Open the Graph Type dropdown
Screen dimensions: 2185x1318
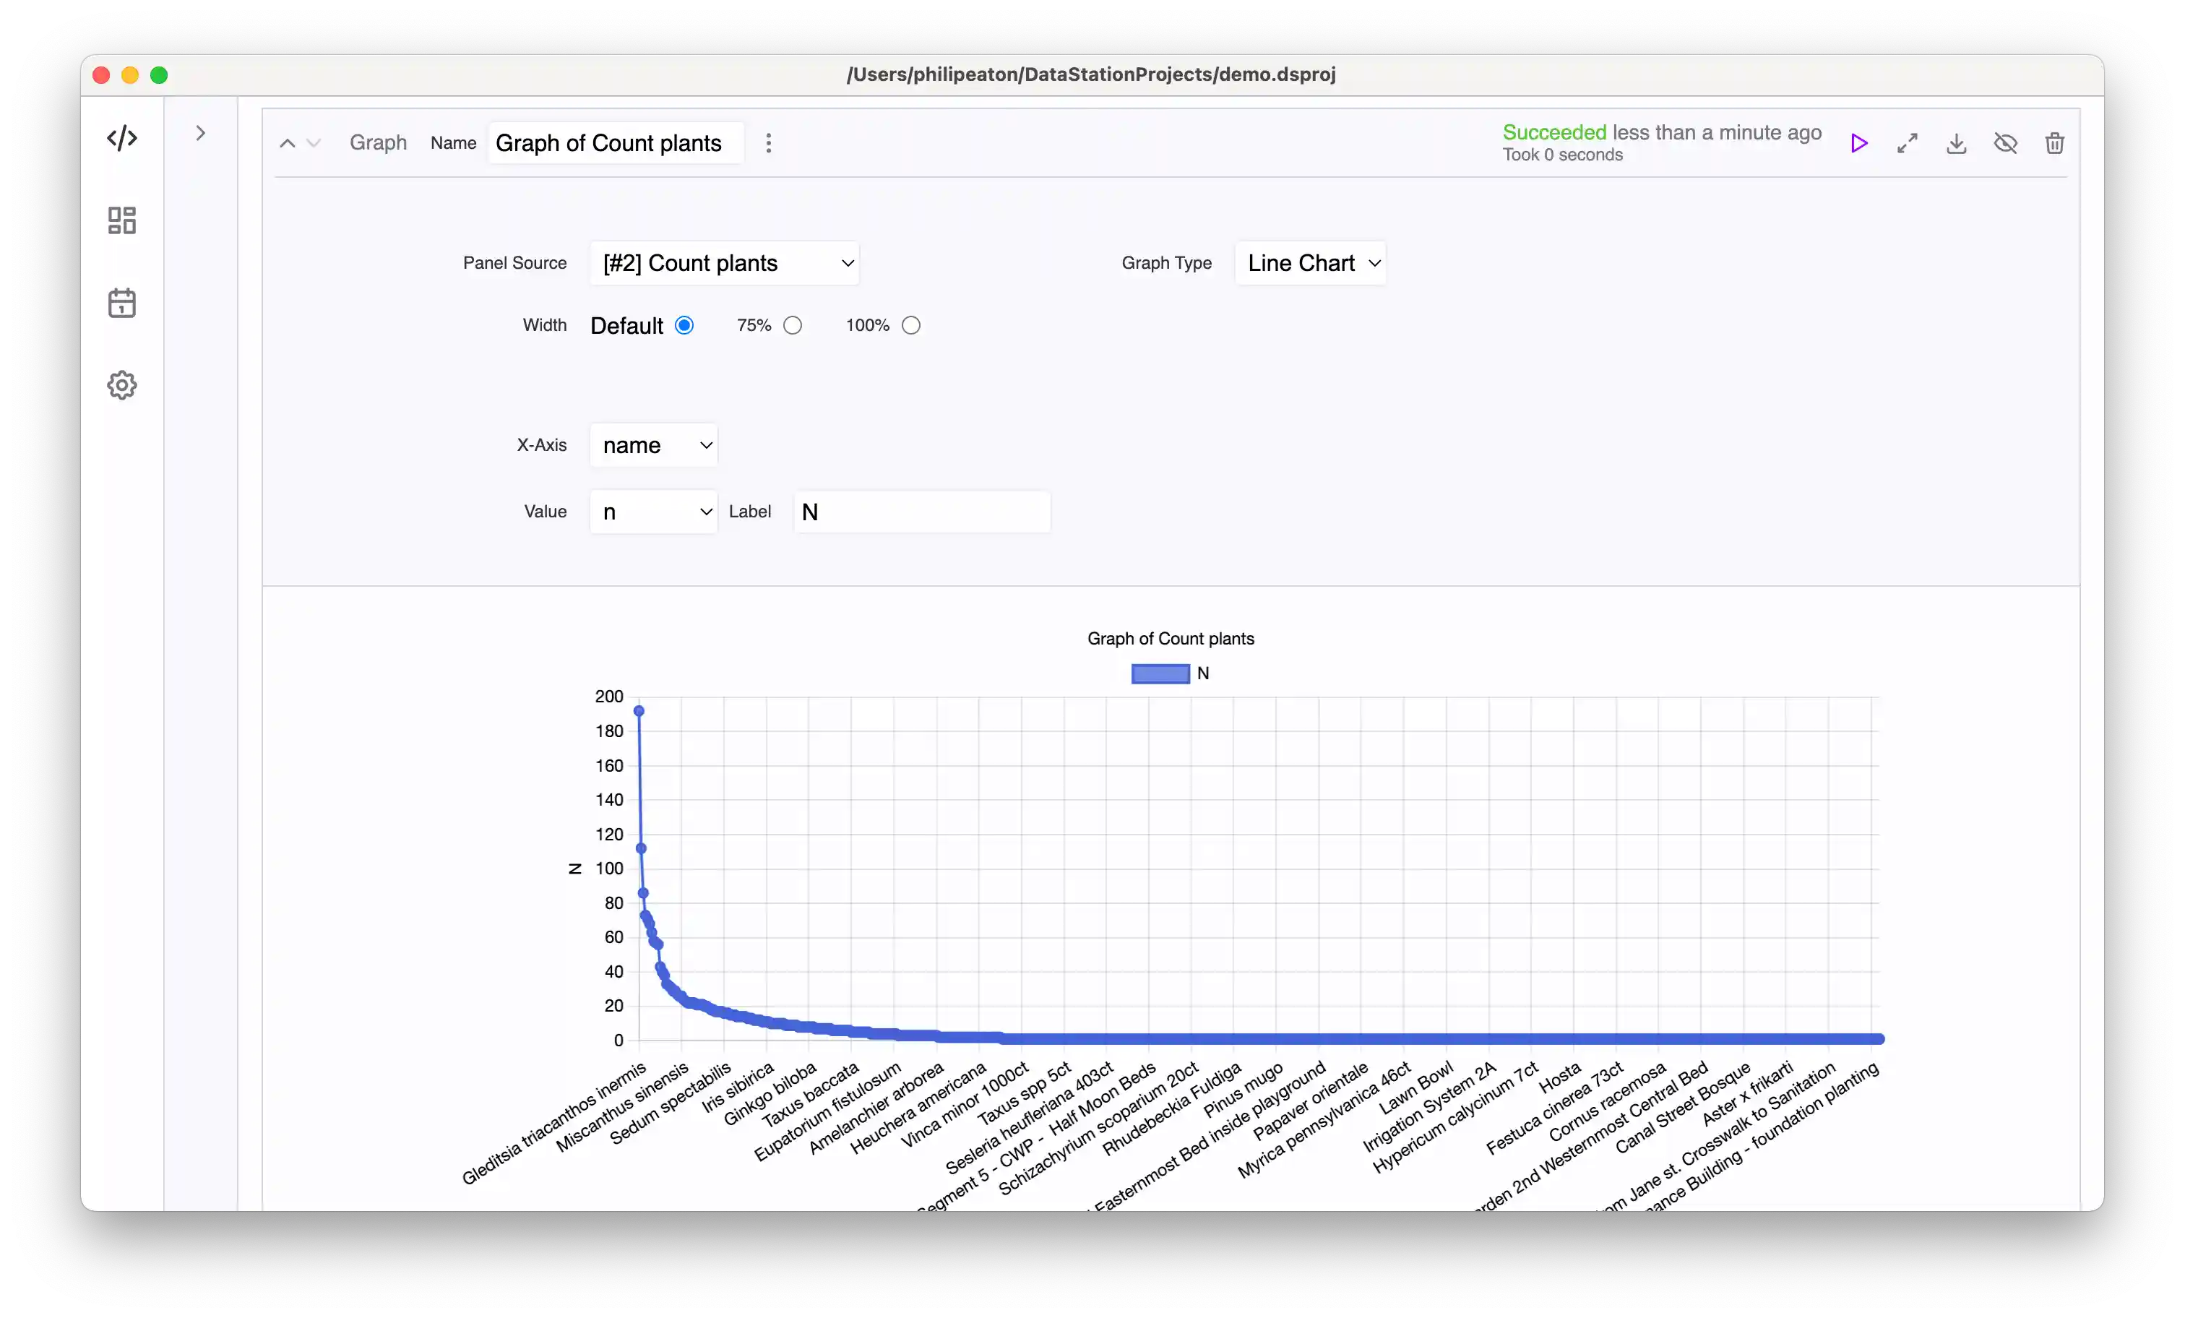[x=1311, y=262]
